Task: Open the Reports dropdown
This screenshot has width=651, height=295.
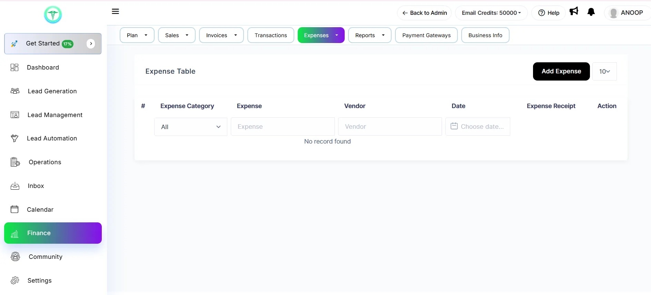Action: (370, 35)
